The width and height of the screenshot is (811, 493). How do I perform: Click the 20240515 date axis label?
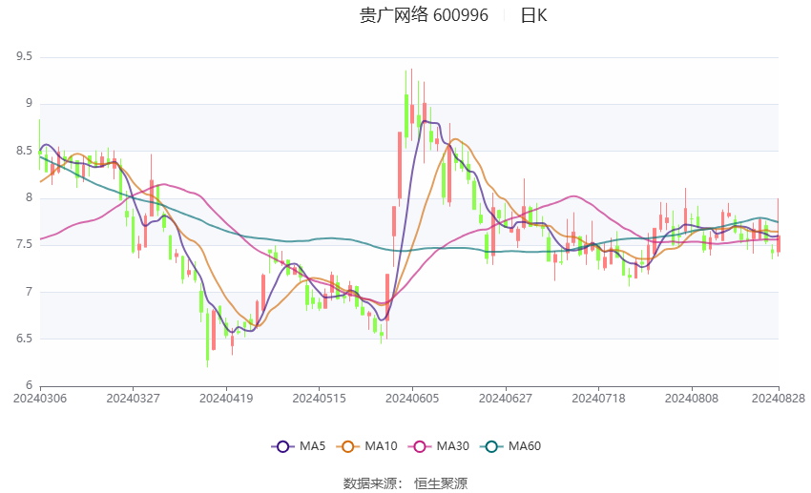[x=319, y=399]
